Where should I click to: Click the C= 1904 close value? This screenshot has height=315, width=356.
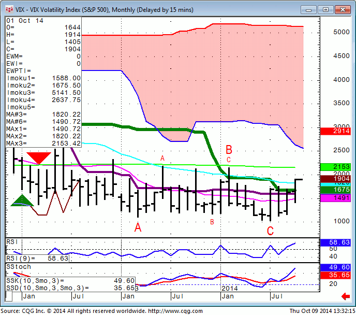point(43,49)
